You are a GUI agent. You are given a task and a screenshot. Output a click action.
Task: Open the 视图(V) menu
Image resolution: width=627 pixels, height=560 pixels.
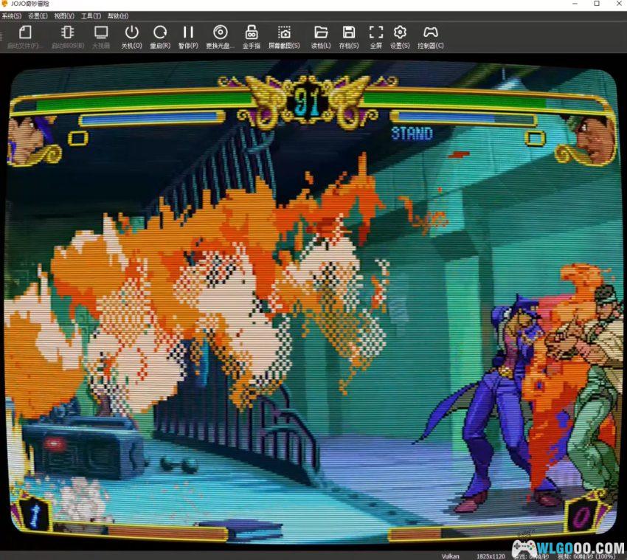pyautogui.click(x=64, y=16)
